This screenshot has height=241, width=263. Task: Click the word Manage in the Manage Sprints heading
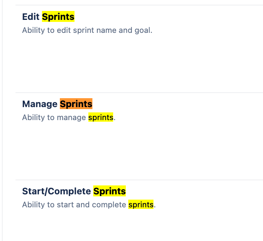pyautogui.click(x=40, y=104)
